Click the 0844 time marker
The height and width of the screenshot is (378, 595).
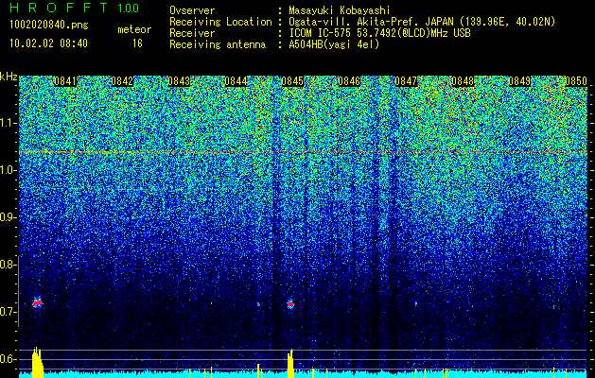coord(236,81)
